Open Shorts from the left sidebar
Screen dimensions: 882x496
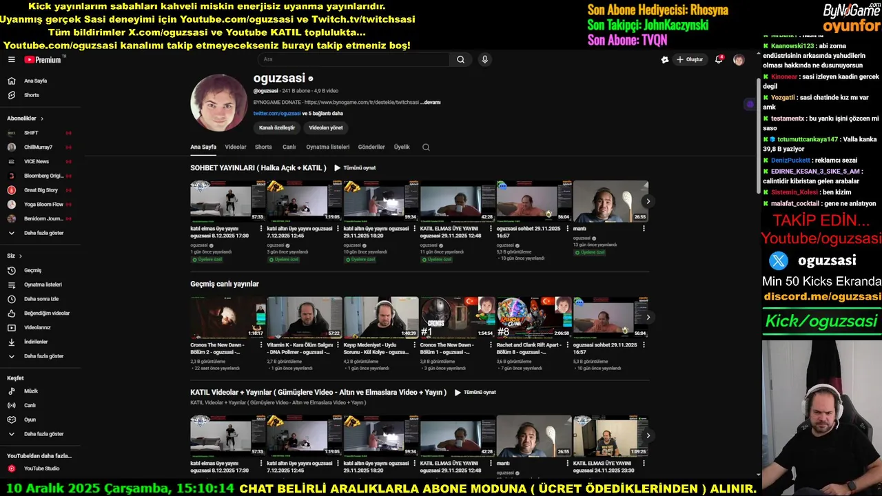(x=32, y=95)
